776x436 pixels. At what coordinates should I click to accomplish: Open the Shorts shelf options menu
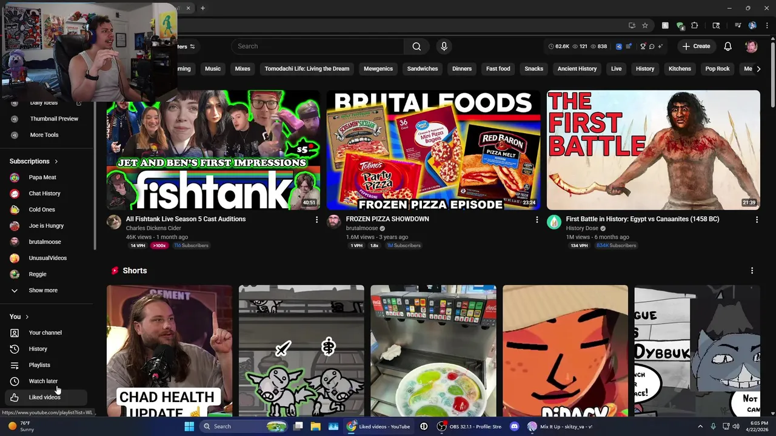pos(752,271)
